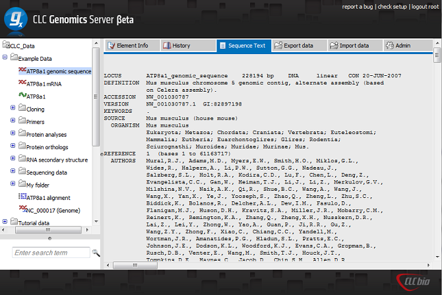442x295 pixels.
Task: Expand the Primers folder
Action: click(13, 121)
